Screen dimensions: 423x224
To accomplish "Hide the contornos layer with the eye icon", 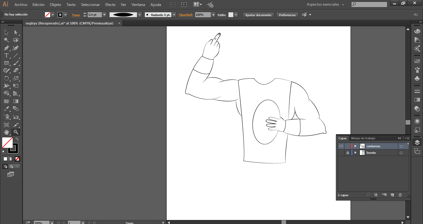I will [x=341, y=146].
